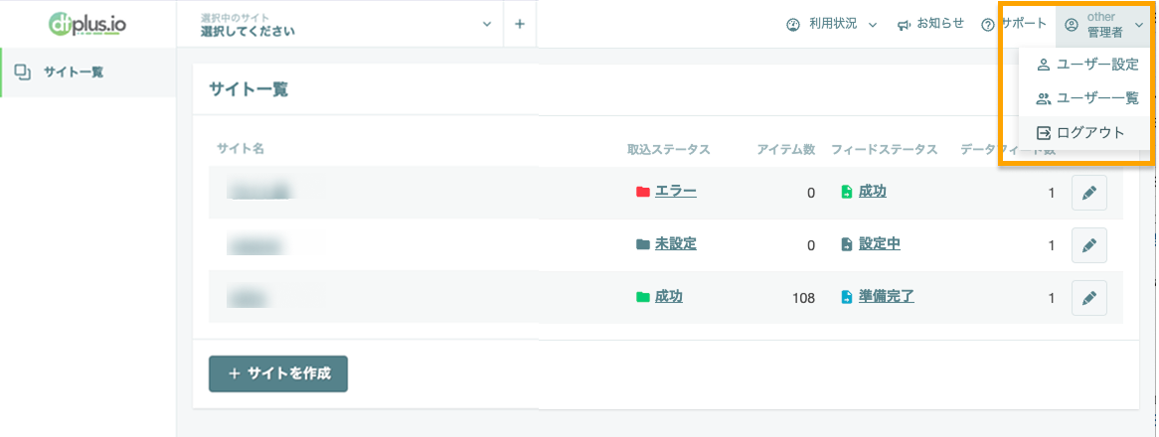This screenshot has height=437, width=1159.
Task: Open the エラー import status link
Action: click(676, 192)
